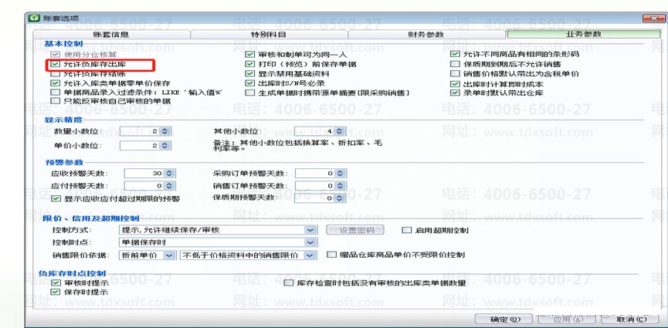Toggle 允许负库存出库 checkbox

[56, 65]
